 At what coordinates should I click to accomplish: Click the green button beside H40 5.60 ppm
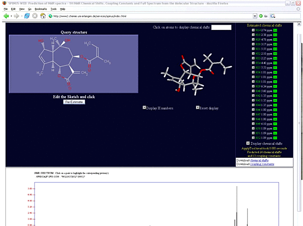click(x=275, y=91)
